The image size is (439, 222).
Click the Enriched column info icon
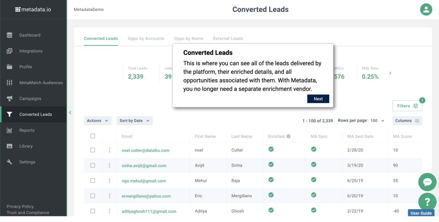(289, 136)
